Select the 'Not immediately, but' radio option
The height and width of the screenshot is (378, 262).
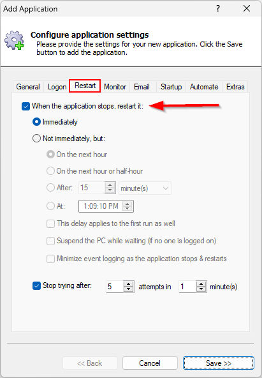[x=36, y=139]
